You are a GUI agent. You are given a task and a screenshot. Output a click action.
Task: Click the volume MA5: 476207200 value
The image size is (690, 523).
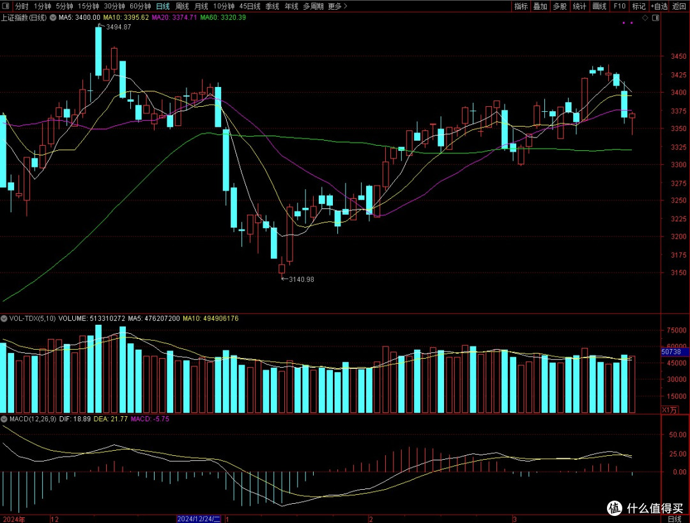(154, 318)
